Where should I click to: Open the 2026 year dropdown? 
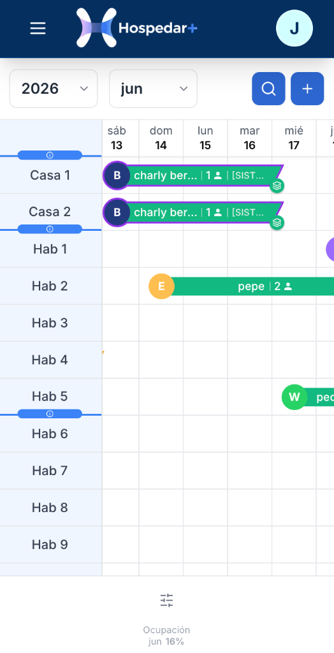54,89
